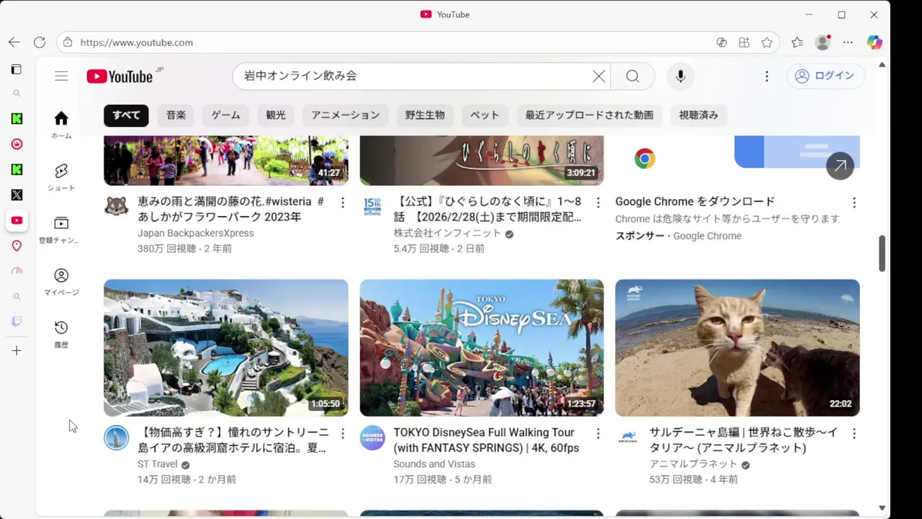
Task: Open 履歴 history in YouTube sidebar
Action: point(61,334)
